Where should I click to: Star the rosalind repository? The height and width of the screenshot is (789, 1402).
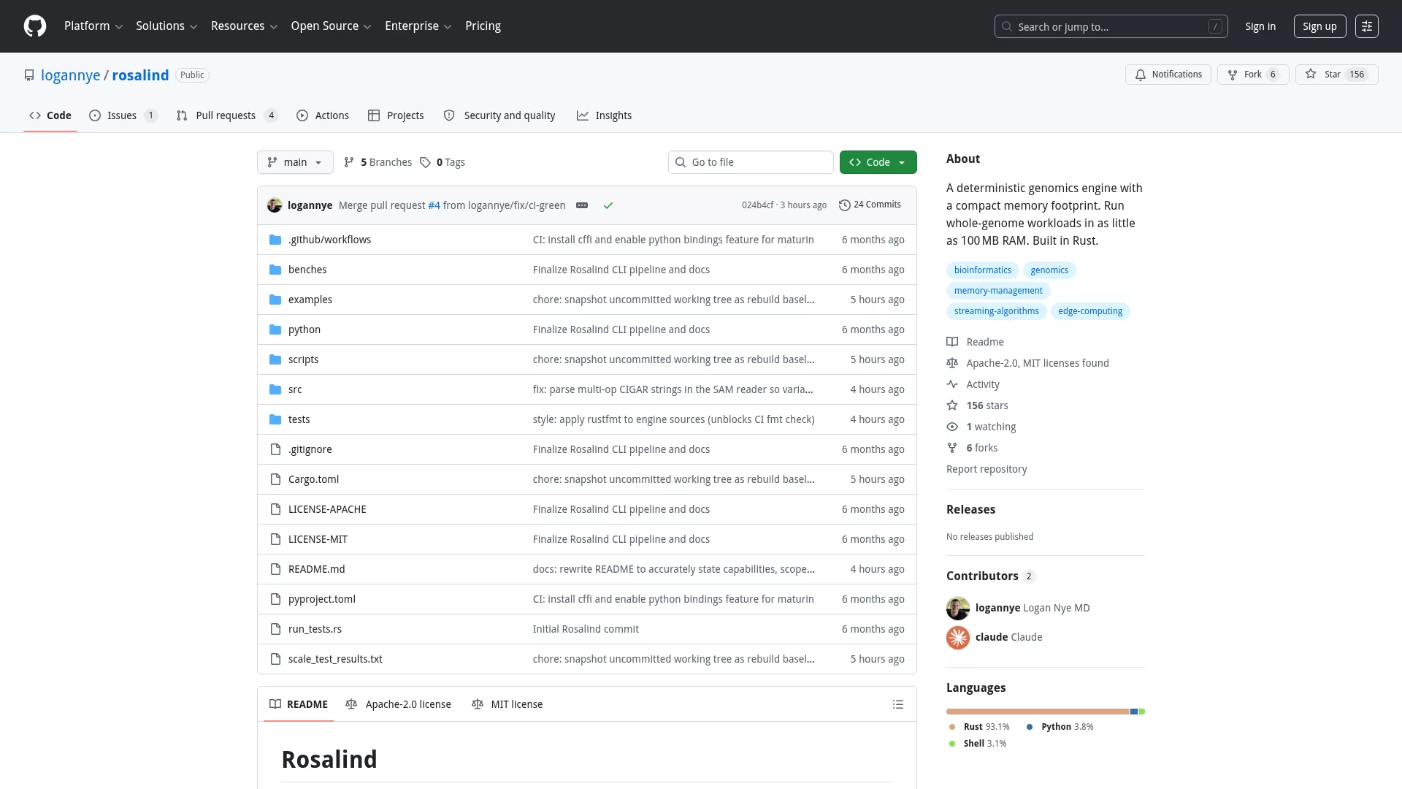click(x=1336, y=75)
